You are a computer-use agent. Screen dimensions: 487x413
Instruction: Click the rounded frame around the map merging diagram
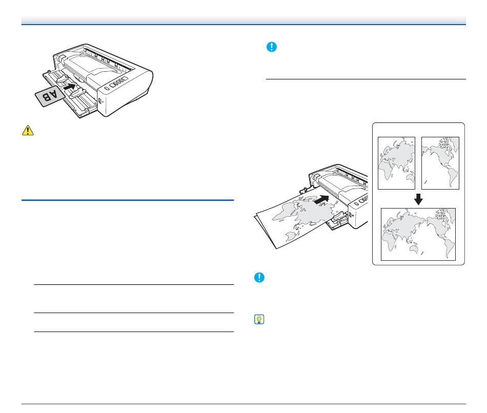[x=418, y=194]
